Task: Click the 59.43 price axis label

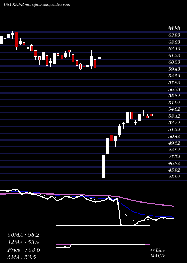Action: point(174,69)
